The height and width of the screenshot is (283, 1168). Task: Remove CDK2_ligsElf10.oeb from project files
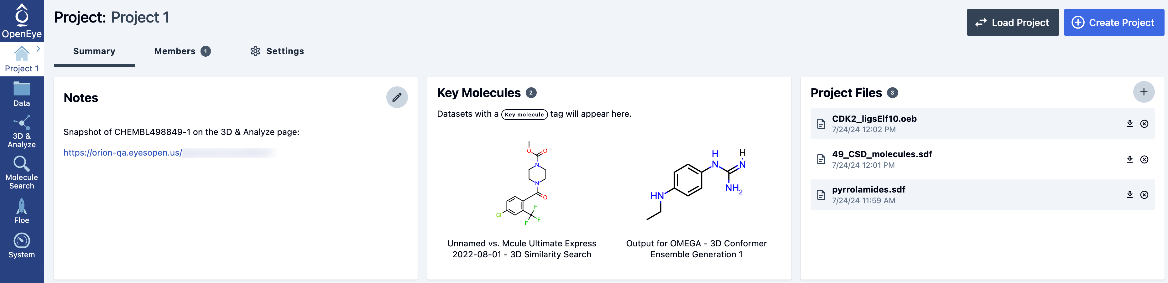(x=1144, y=124)
